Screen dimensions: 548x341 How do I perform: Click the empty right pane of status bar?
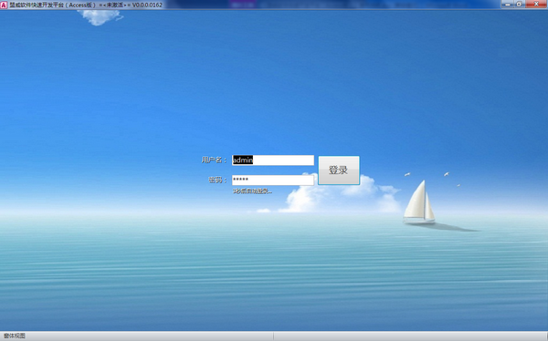tap(410, 336)
